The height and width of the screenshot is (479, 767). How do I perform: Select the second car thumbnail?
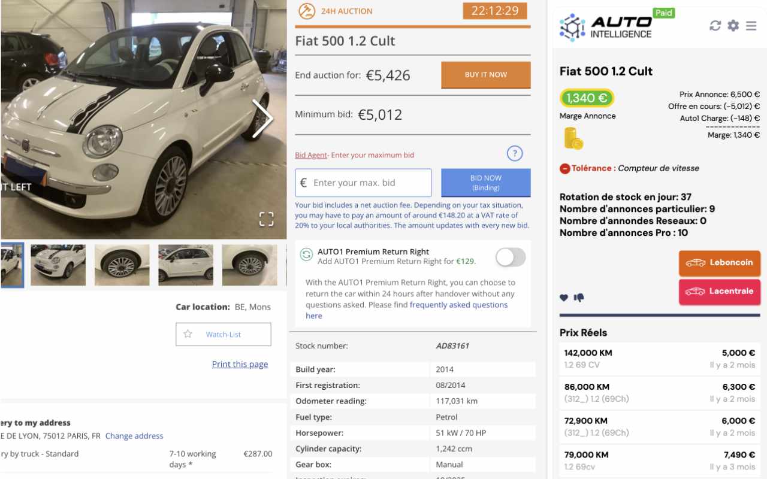[58, 264]
